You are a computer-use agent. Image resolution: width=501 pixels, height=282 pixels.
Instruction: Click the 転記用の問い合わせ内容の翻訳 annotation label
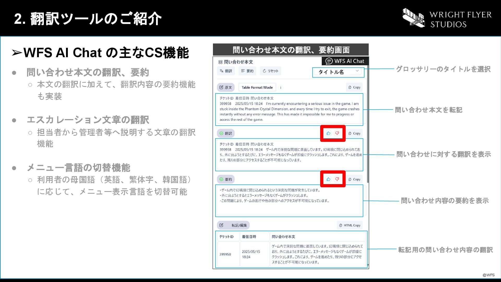pos(445,250)
